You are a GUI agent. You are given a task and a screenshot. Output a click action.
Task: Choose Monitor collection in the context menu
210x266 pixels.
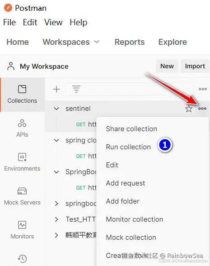(135, 219)
